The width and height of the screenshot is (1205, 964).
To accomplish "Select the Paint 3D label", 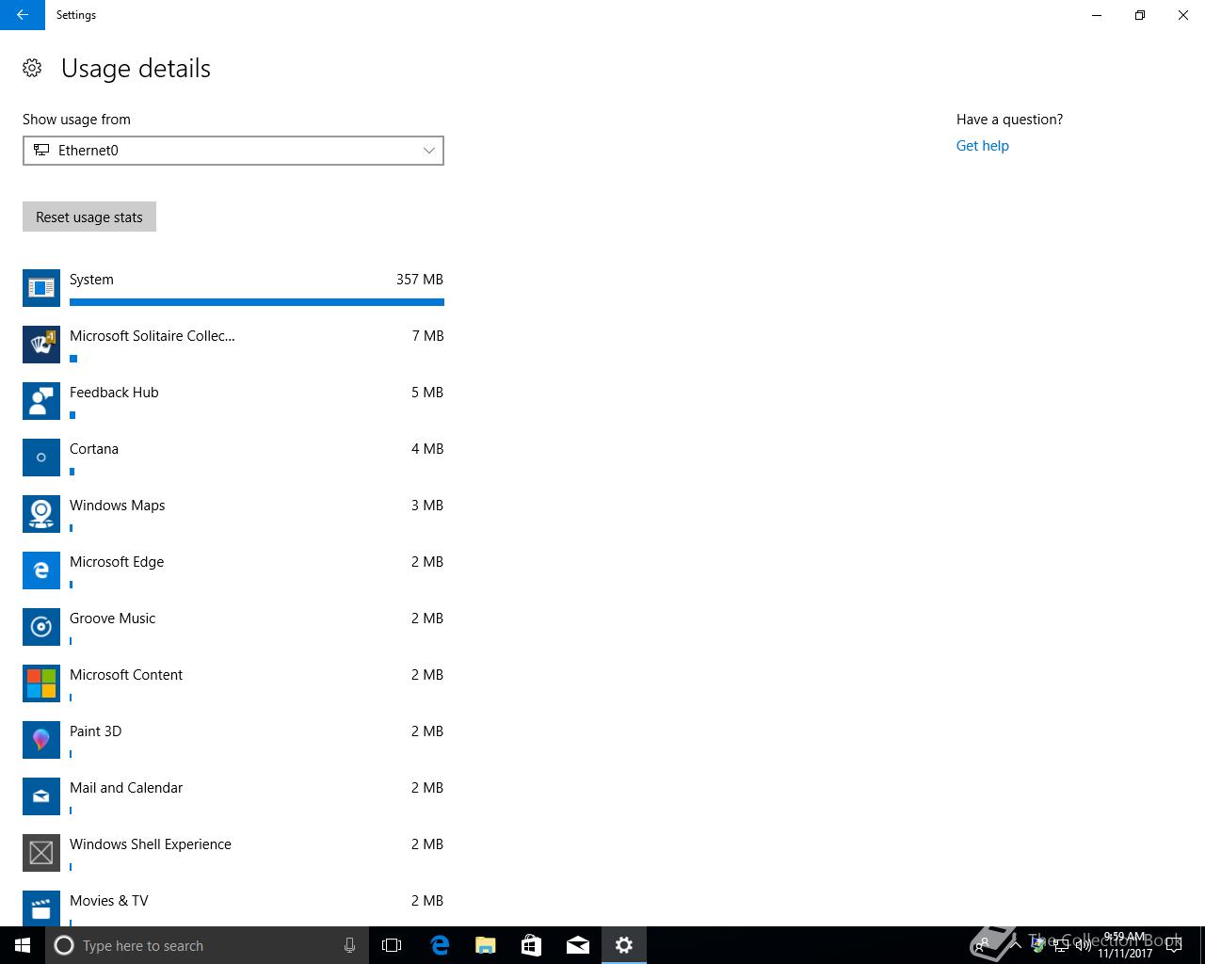I will tap(96, 731).
